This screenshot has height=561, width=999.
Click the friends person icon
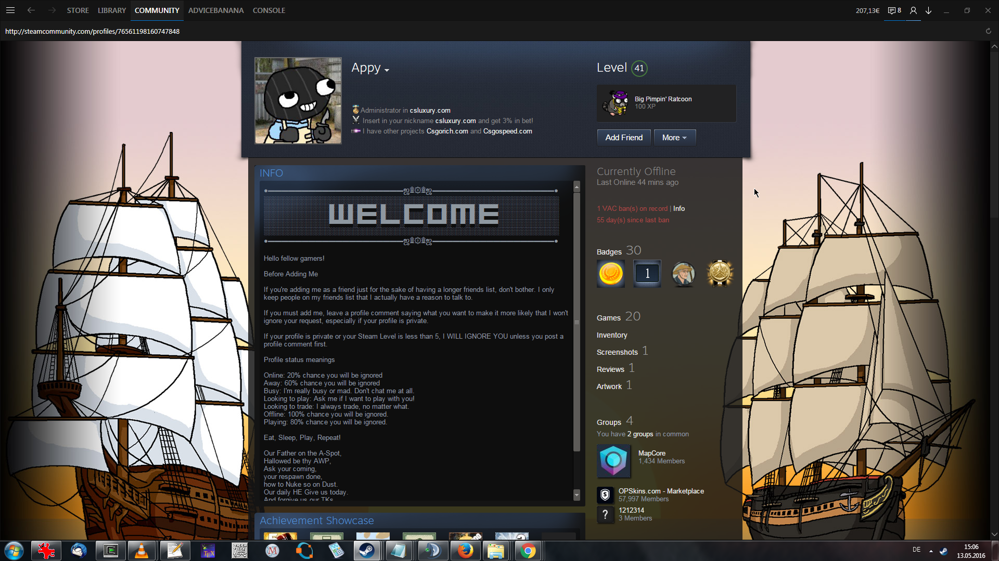point(913,10)
